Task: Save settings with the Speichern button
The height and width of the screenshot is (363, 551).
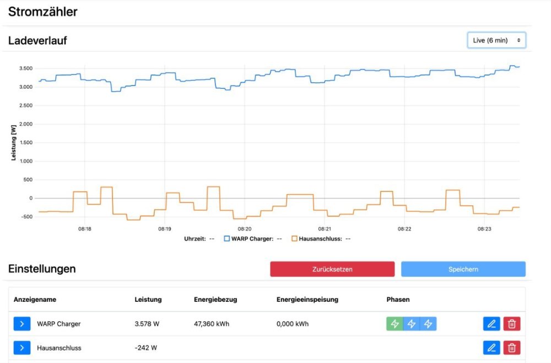Action: 463,269
